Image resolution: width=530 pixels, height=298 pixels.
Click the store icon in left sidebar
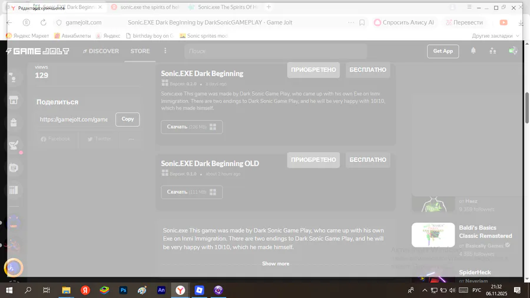click(x=14, y=100)
